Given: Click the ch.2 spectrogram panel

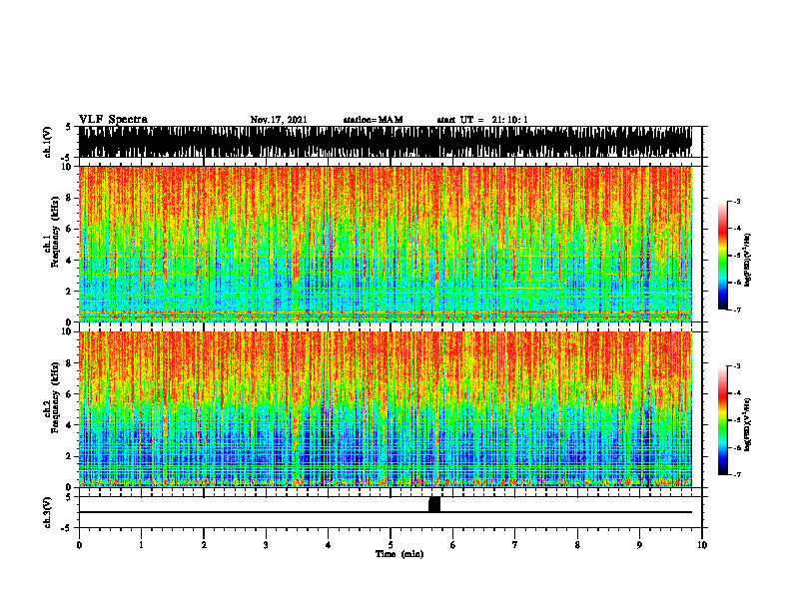Looking at the screenshot, I should tap(386, 409).
